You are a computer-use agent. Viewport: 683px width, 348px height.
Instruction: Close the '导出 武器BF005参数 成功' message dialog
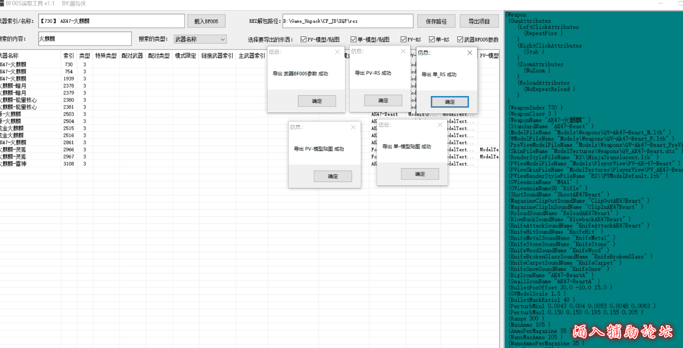337,52
